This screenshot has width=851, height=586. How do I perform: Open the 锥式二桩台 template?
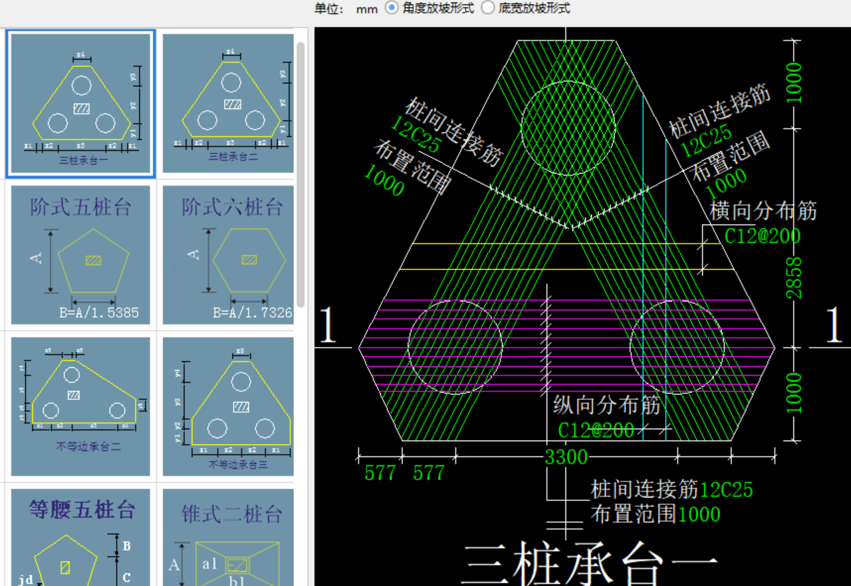pyautogui.click(x=228, y=537)
